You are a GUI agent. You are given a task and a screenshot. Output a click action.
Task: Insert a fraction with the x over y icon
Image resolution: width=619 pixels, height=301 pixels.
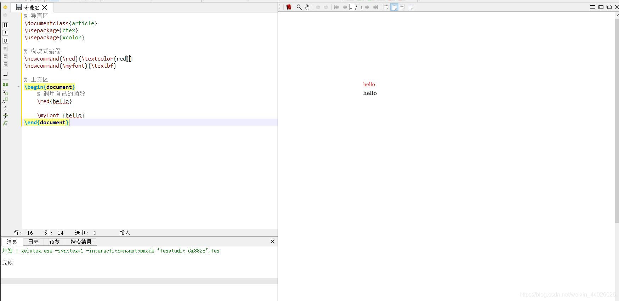5,108
